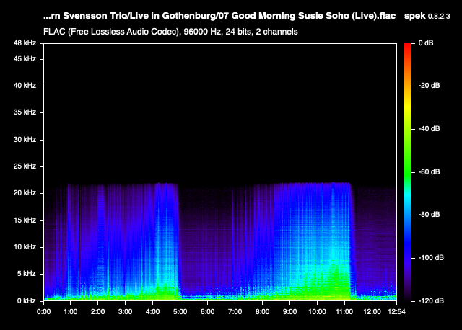Click the 25 kHz frequency axis label
Viewport: 462px width, 330px height.
point(25,166)
